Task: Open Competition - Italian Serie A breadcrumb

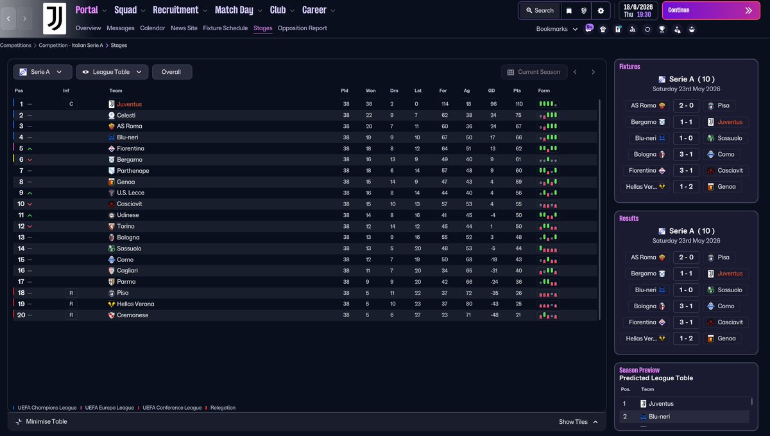Action: tap(71, 46)
